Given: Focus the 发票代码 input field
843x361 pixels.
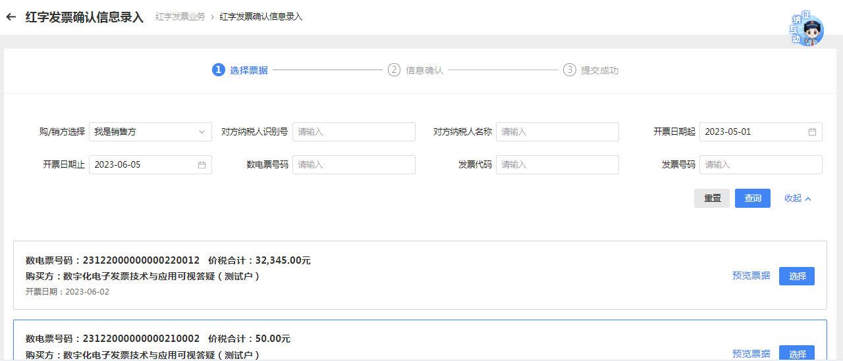Looking at the screenshot, I should [557, 165].
